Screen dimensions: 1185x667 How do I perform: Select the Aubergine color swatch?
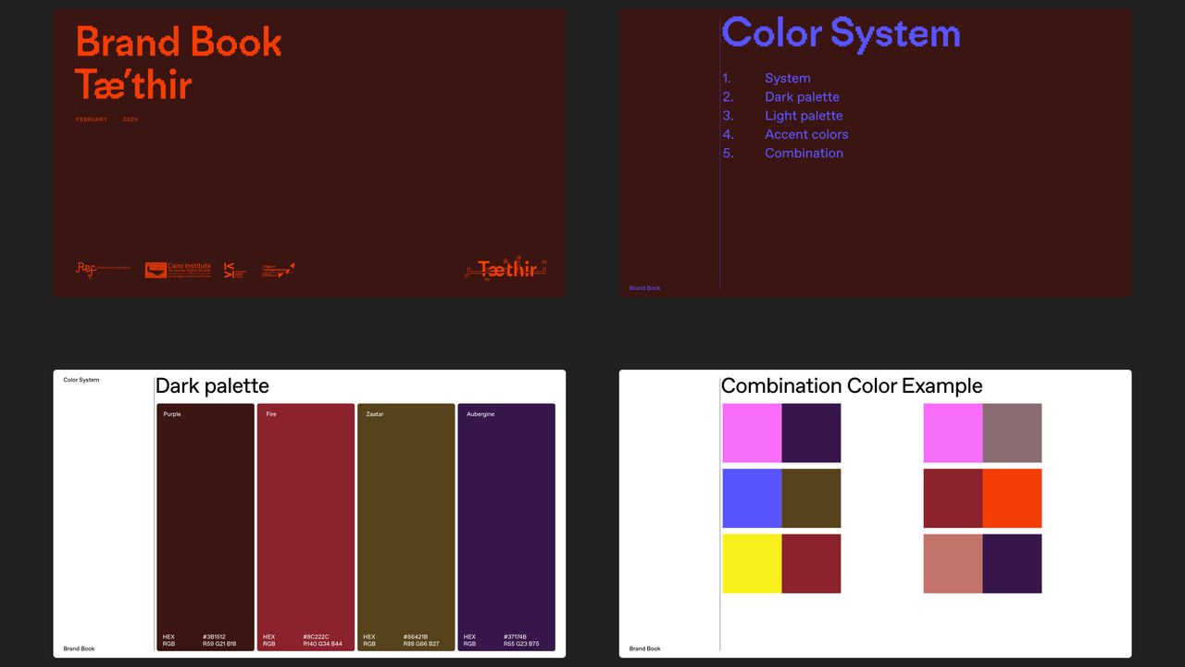tap(506, 526)
